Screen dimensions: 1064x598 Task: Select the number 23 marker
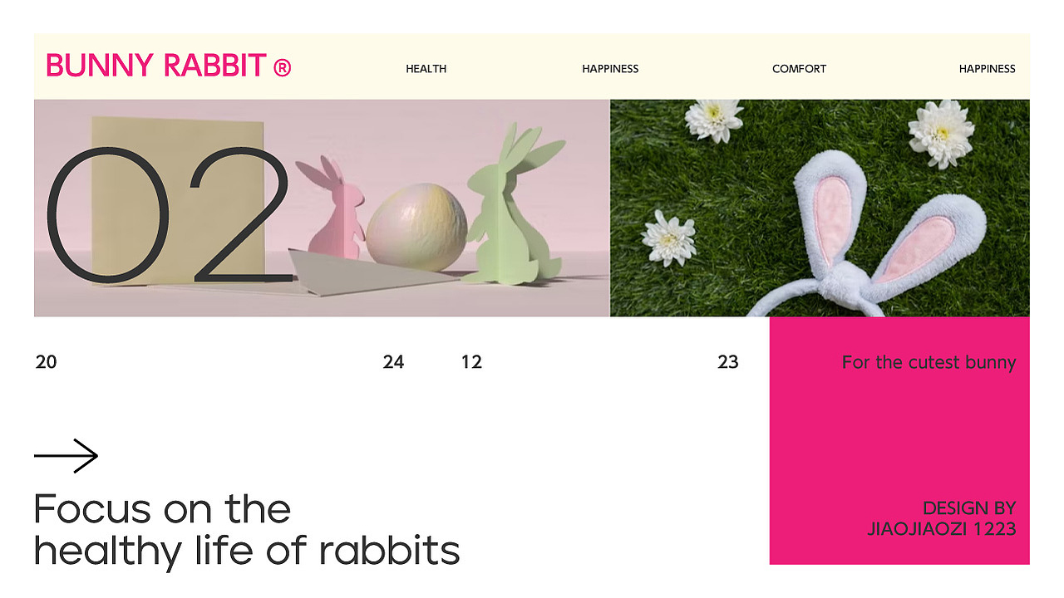727,362
